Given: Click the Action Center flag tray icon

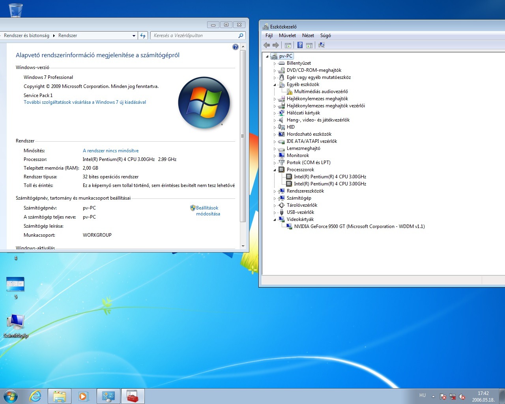Looking at the screenshot, I should coord(443,397).
